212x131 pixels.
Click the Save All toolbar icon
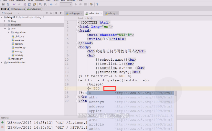point(3,4)
